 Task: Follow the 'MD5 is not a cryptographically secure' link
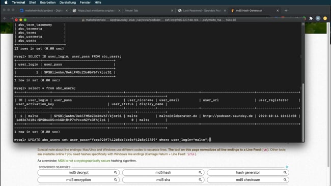pyautogui.click(x=84, y=161)
